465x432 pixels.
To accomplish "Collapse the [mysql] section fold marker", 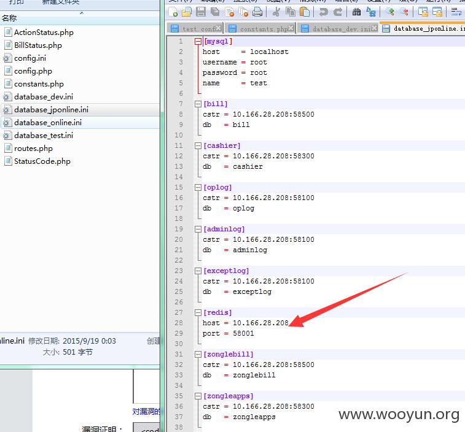I will pyautogui.click(x=198, y=42).
